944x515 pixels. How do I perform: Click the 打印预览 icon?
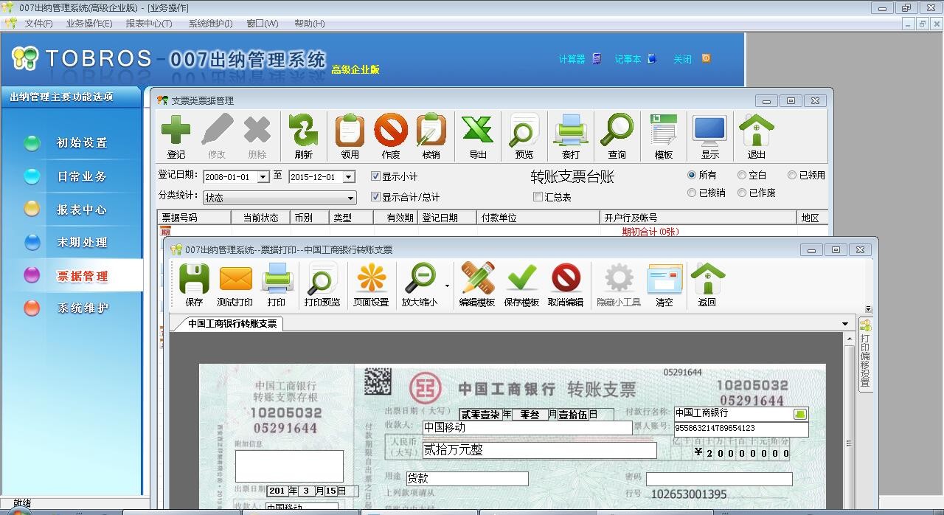click(x=322, y=279)
